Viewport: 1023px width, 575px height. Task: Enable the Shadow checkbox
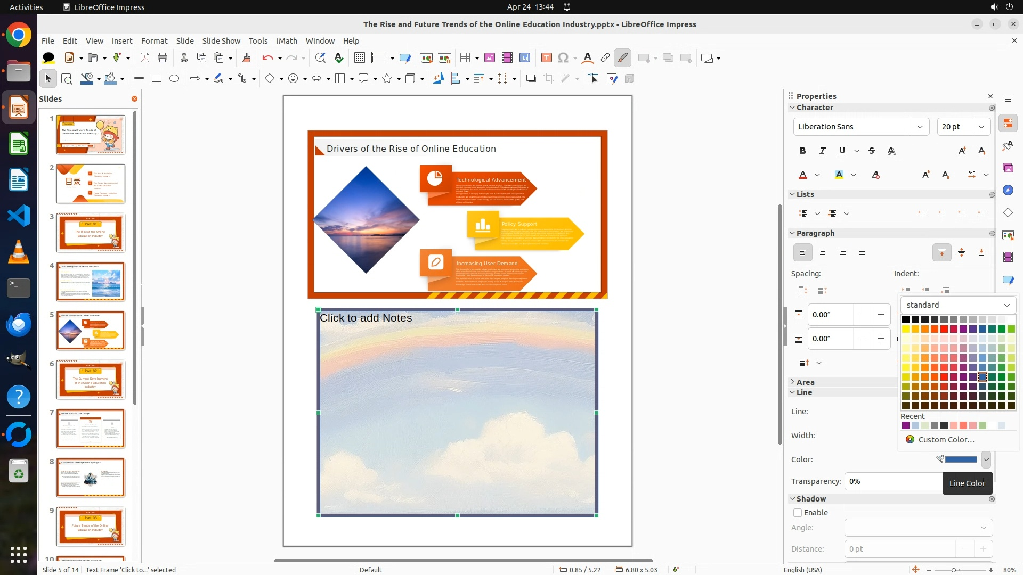click(798, 513)
